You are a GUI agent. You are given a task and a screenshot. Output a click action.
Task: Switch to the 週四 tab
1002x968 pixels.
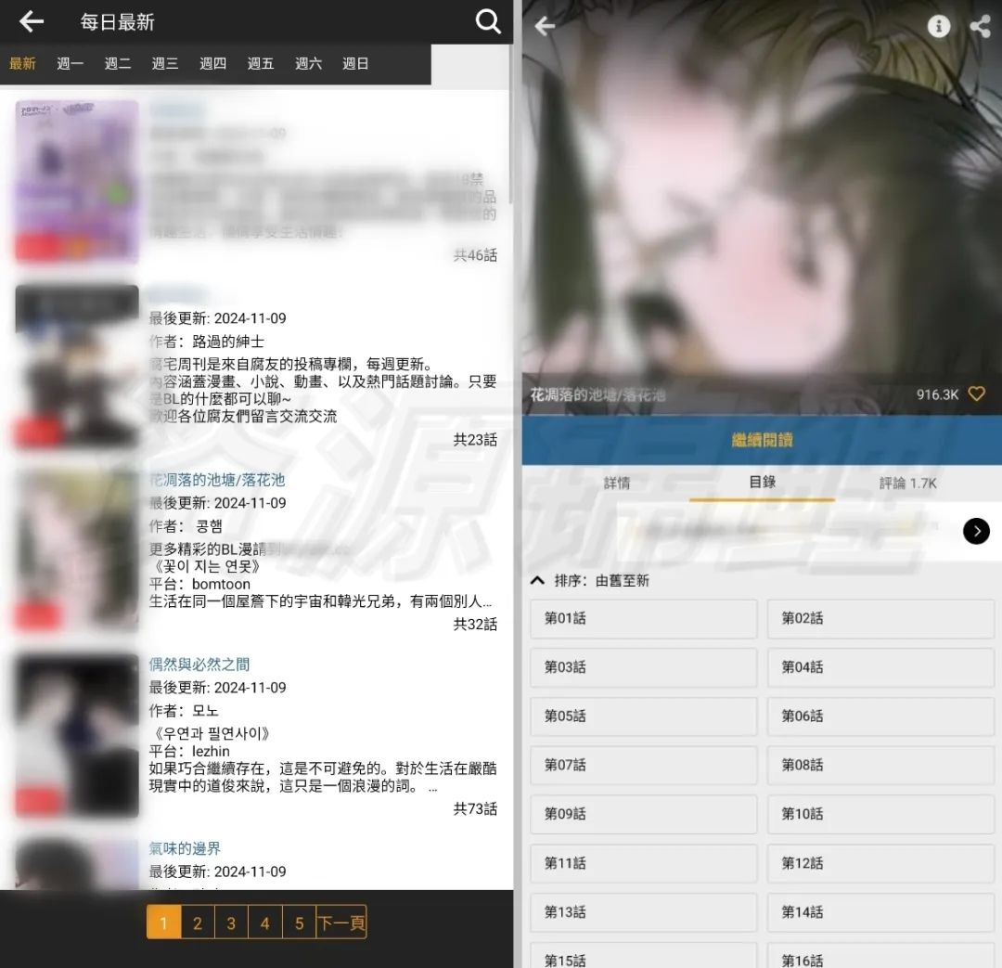point(212,63)
